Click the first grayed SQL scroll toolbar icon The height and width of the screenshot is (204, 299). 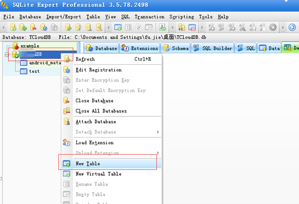[x=211, y=27]
